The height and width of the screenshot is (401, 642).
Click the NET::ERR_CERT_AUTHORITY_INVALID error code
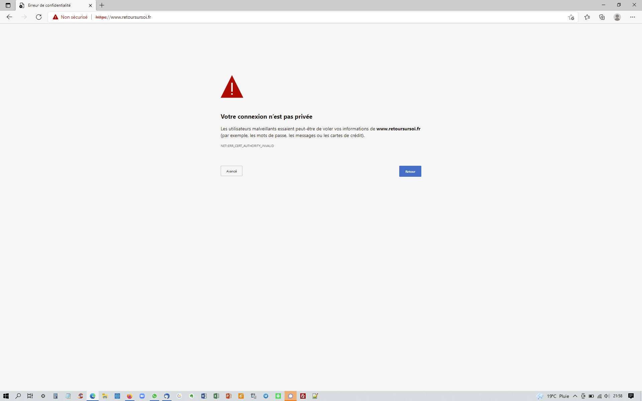(x=247, y=146)
